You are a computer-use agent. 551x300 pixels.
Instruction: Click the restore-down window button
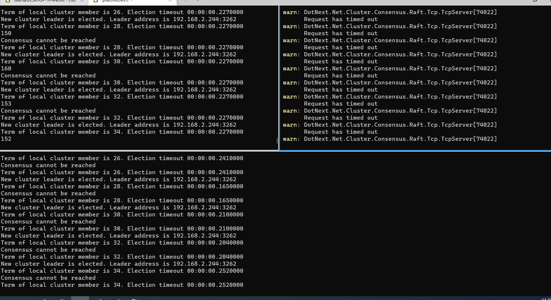click(535, 1)
